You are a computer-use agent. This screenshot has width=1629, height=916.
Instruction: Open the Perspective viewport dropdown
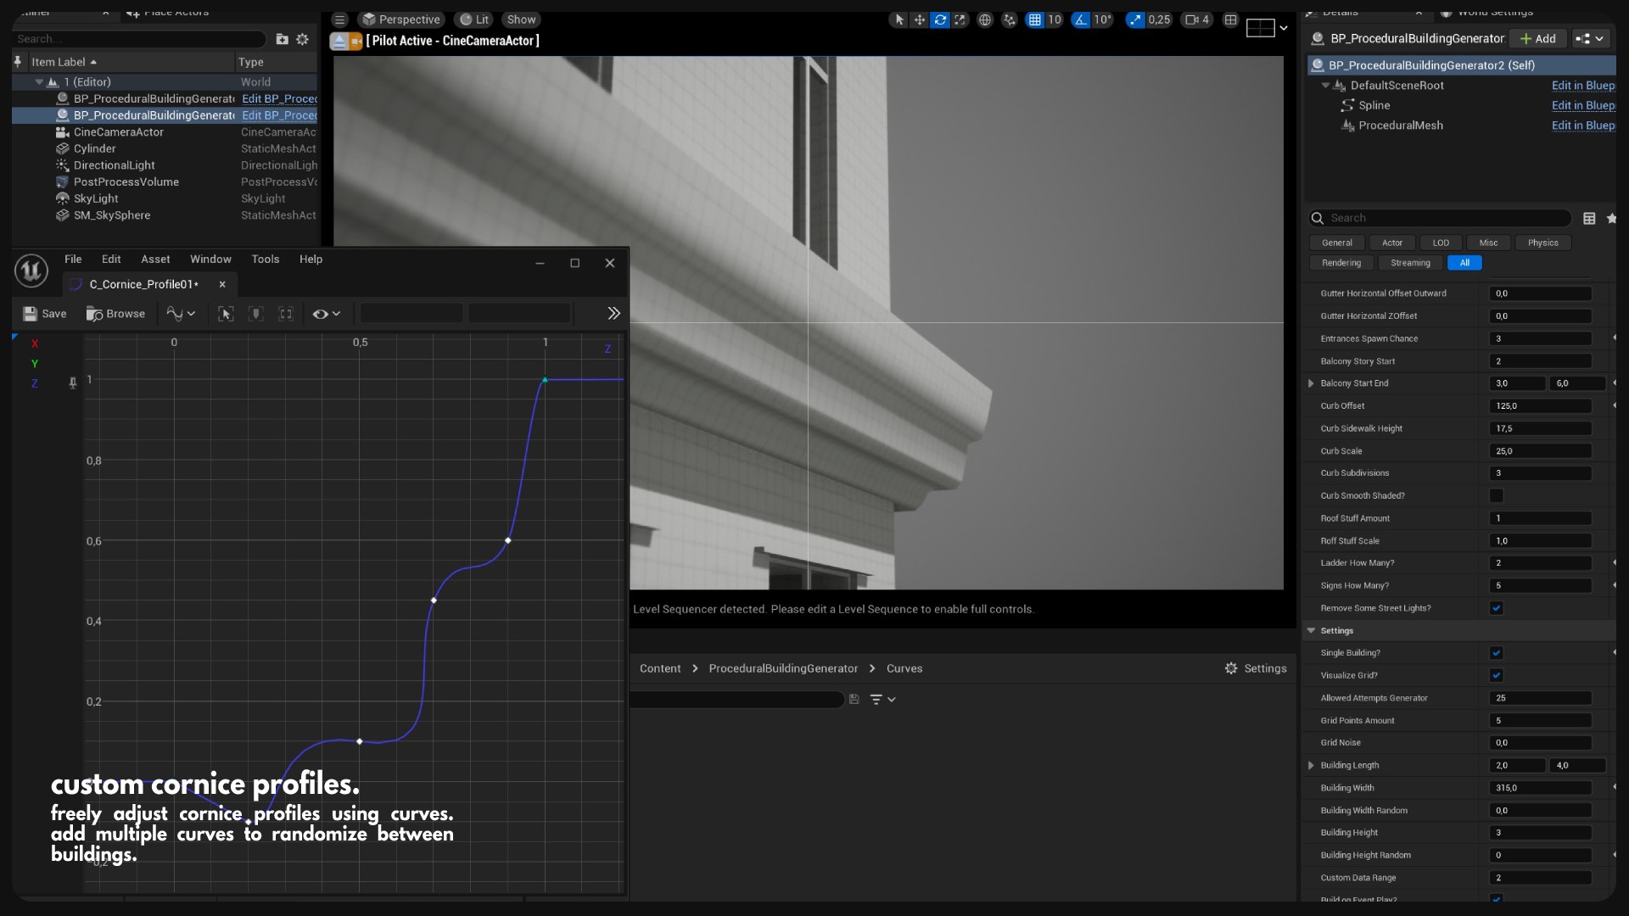pyautogui.click(x=402, y=19)
